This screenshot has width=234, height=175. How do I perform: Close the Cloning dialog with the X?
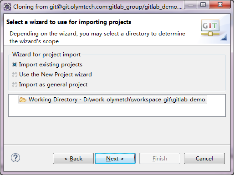coord(220,5)
